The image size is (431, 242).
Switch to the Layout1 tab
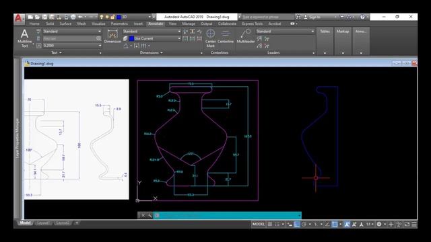pos(43,223)
